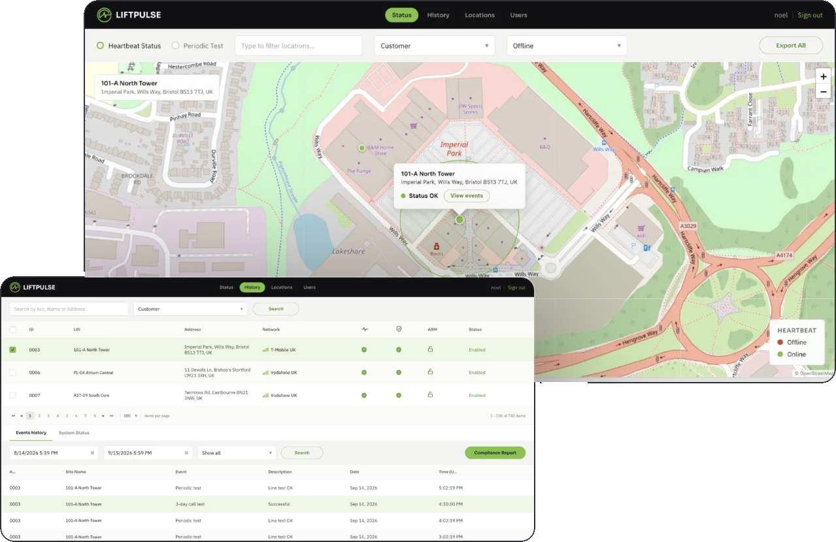Switch to the System Status tab

point(74,433)
